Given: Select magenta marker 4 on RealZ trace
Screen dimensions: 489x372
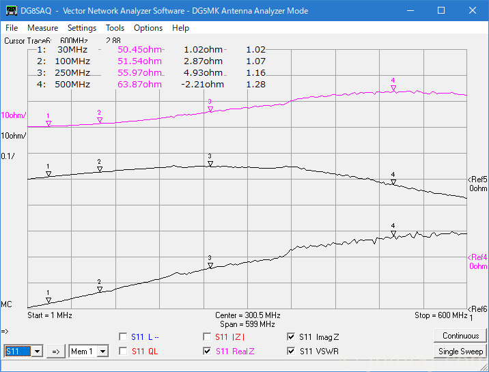Looking at the screenshot, I should pos(393,88).
